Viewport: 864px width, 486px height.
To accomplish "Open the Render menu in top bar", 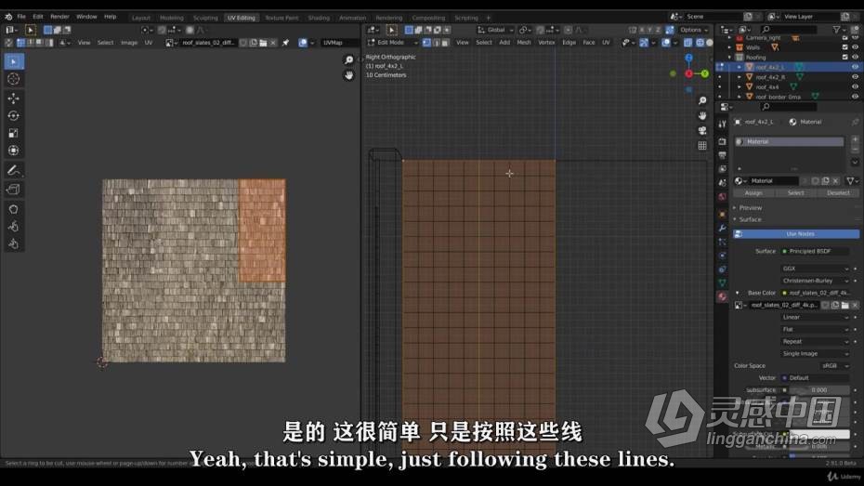I will point(59,17).
